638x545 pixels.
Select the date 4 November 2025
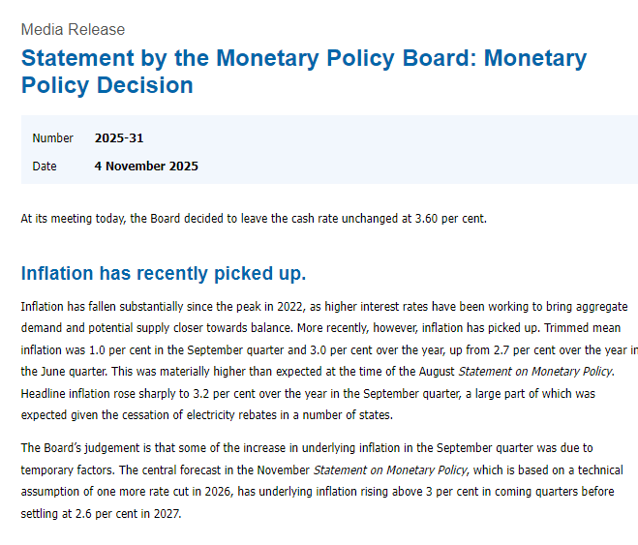click(x=146, y=167)
